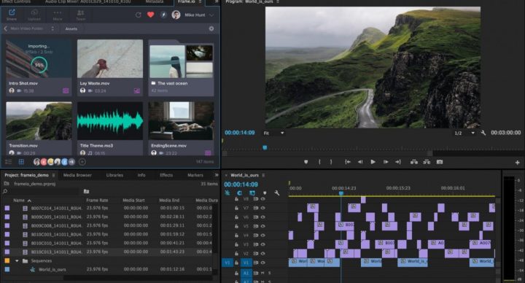525x283 pixels.
Task: Toggle V7 track eye visibility
Action: point(262,208)
